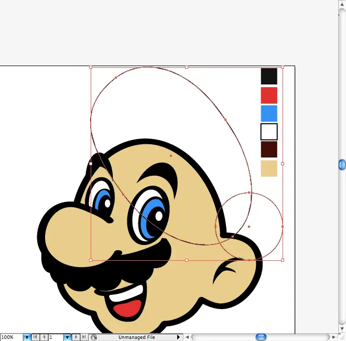Select the white swatch with black outline

click(269, 132)
